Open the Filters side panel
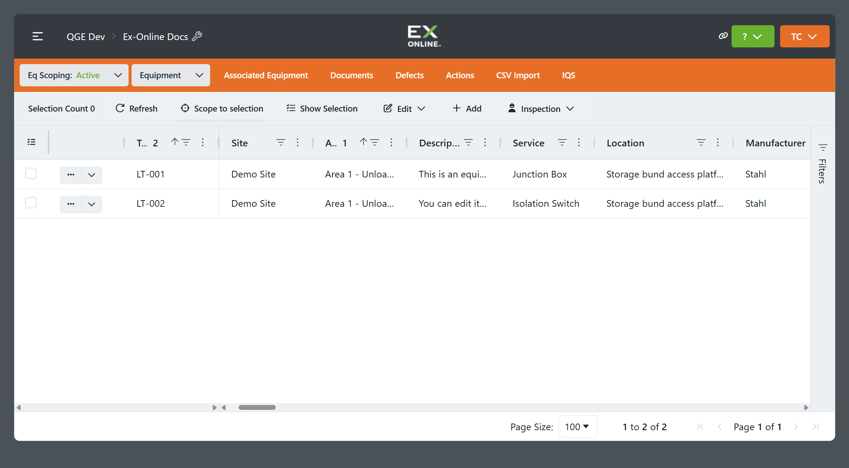Screen dimensions: 849x468 click(823, 163)
